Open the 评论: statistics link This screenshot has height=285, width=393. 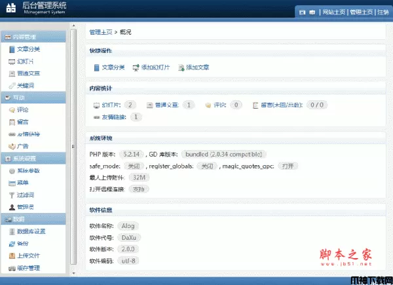point(220,105)
